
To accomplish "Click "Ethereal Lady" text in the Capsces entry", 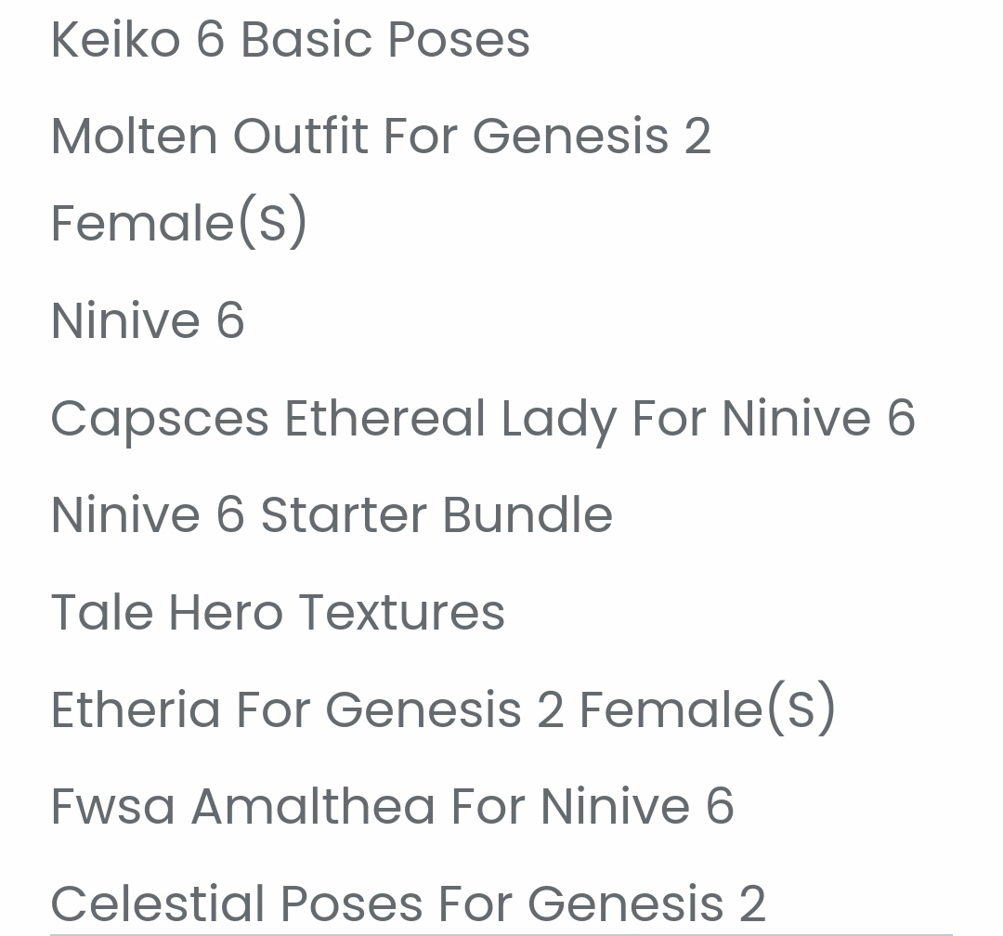I will coord(450,419).
